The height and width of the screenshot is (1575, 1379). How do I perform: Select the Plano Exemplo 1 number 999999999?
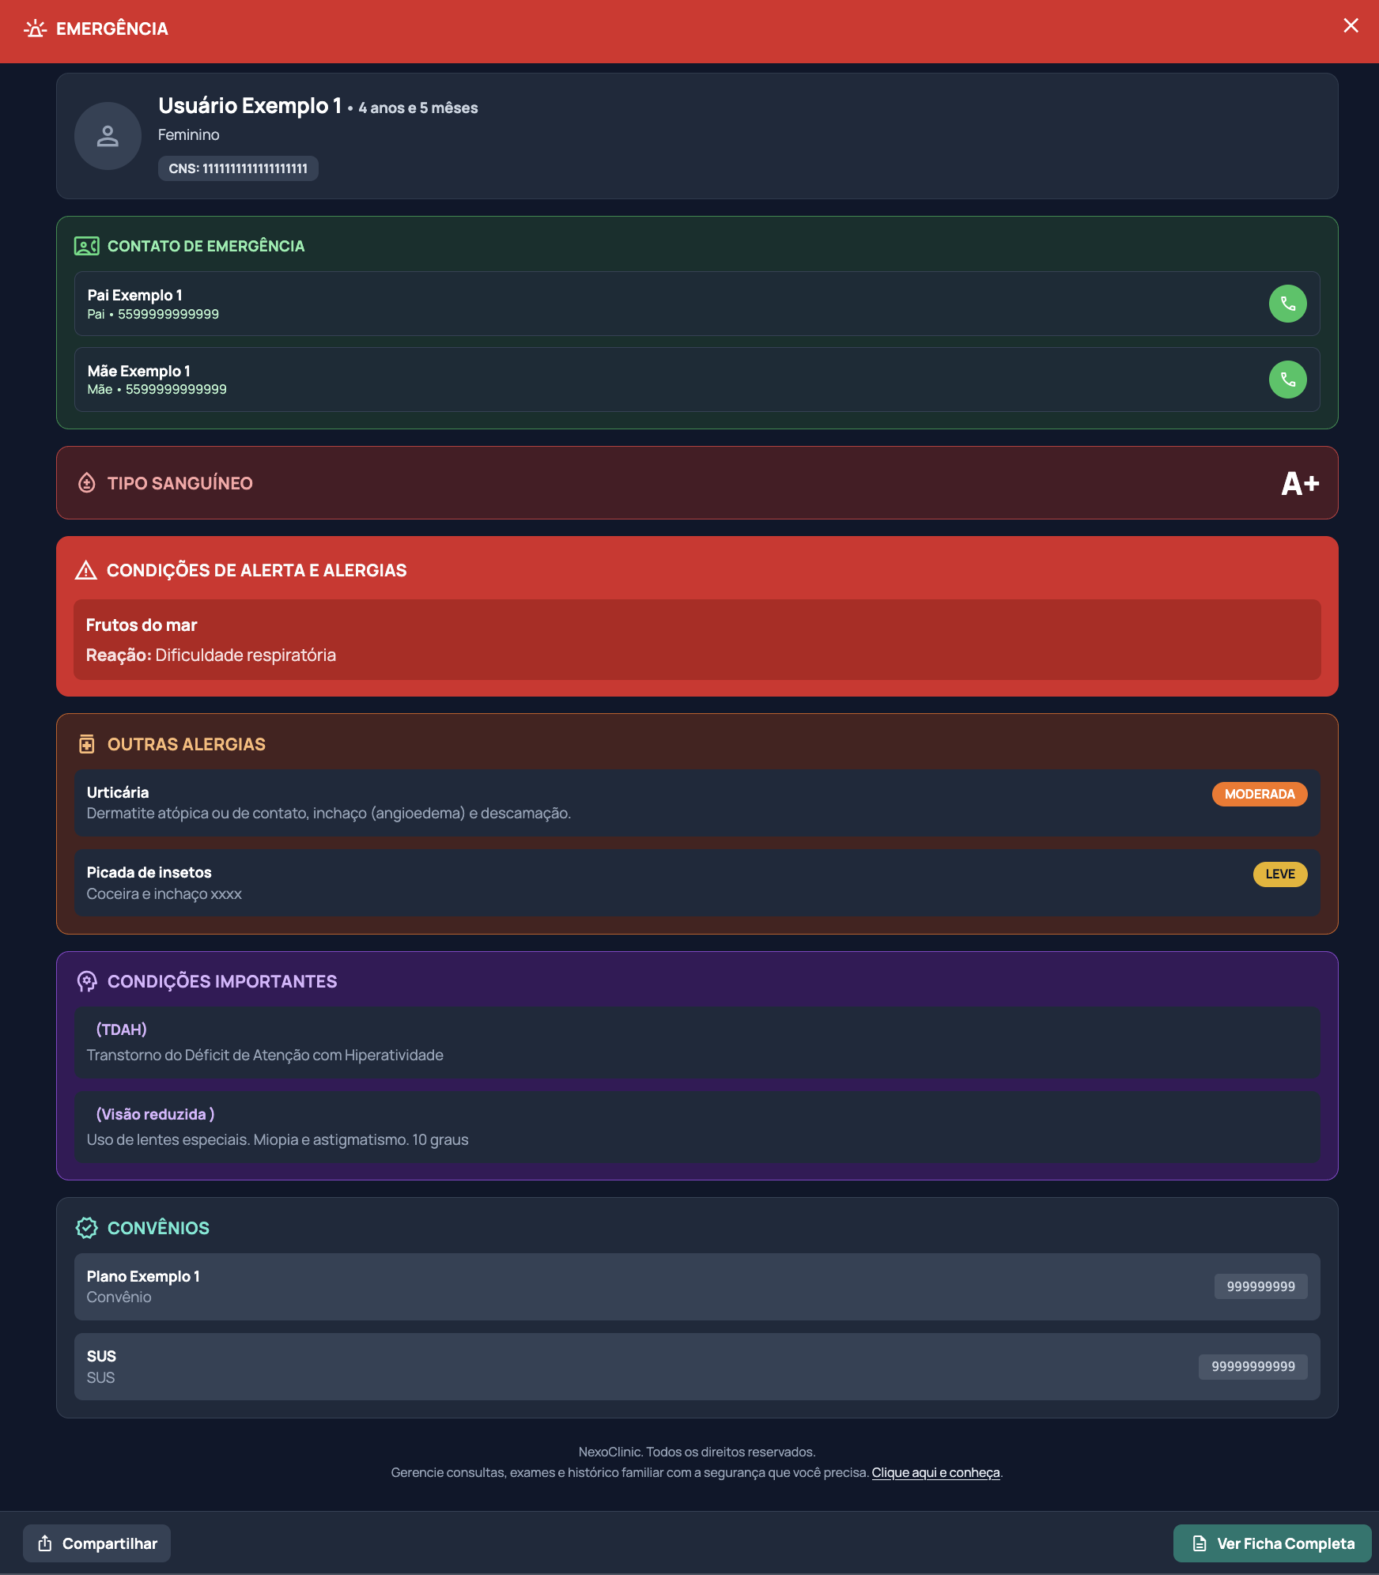(1260, 1286)
